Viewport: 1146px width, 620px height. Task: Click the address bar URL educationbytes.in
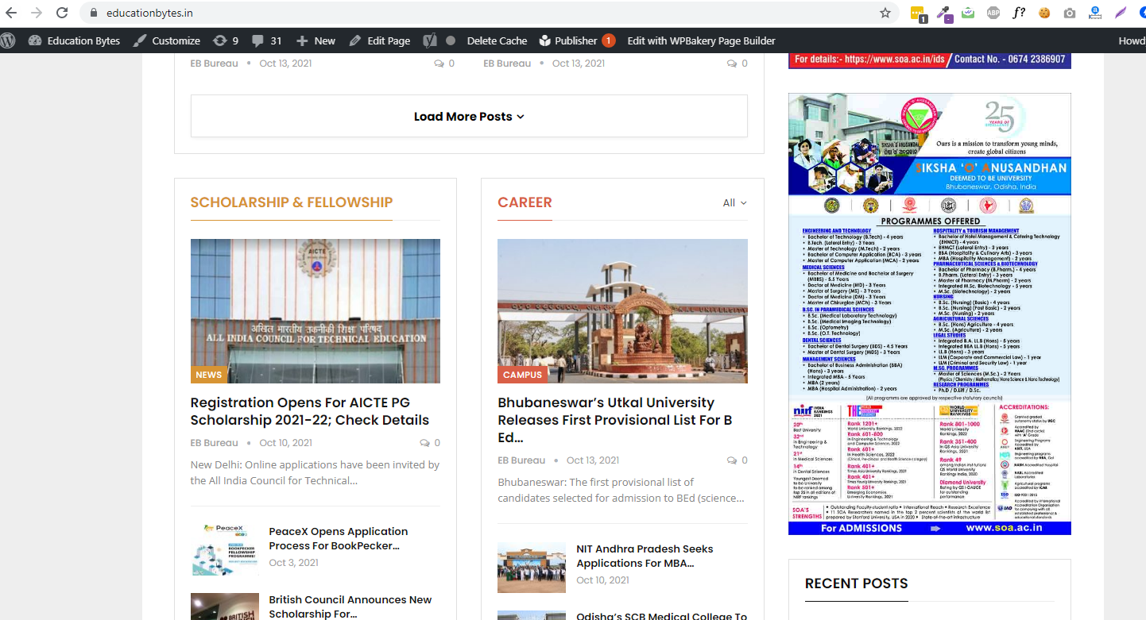point(149,13)
